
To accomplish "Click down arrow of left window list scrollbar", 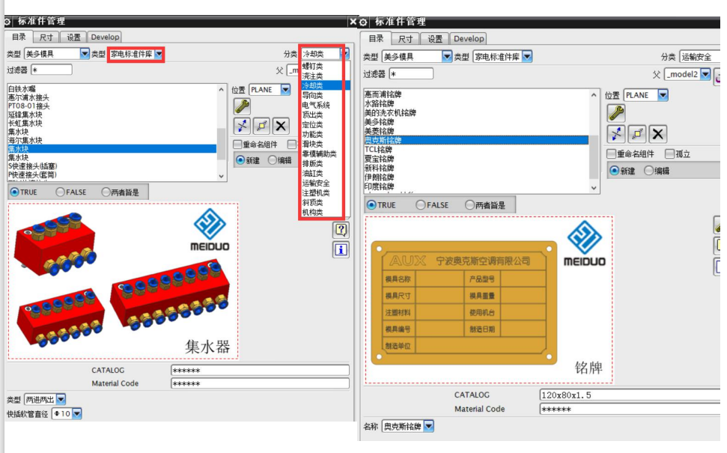I will pos(221,176).
